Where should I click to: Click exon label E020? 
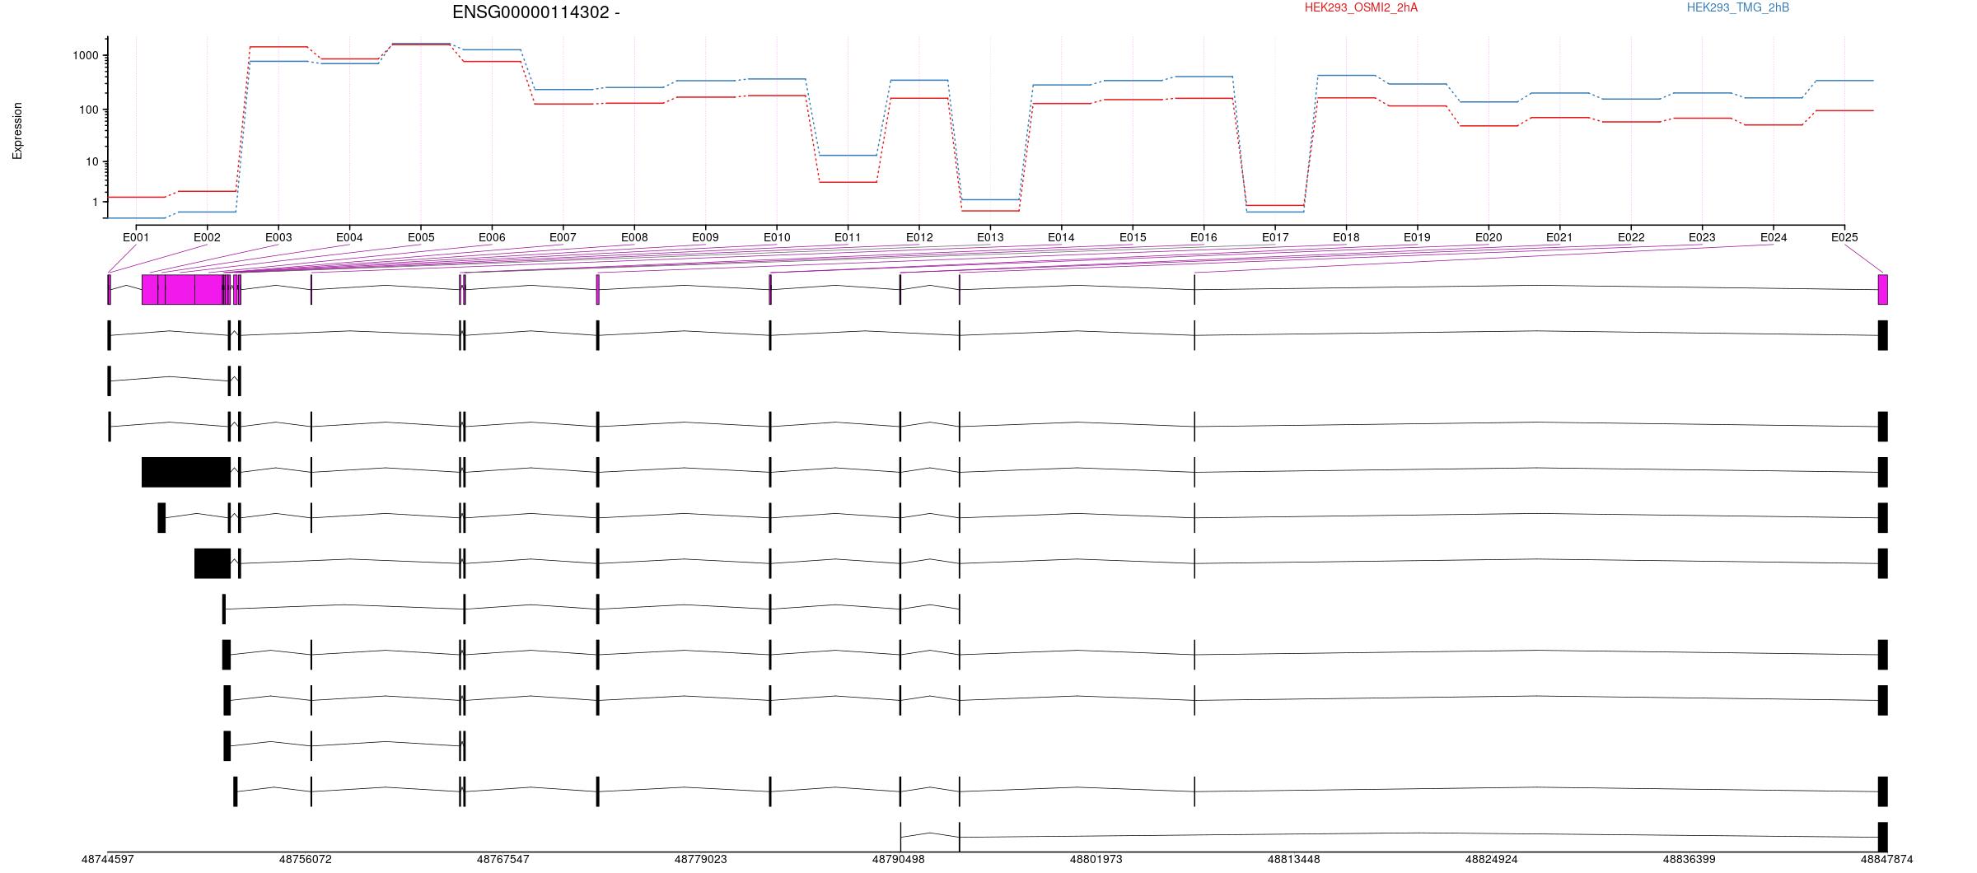[x=1489, y=237]
